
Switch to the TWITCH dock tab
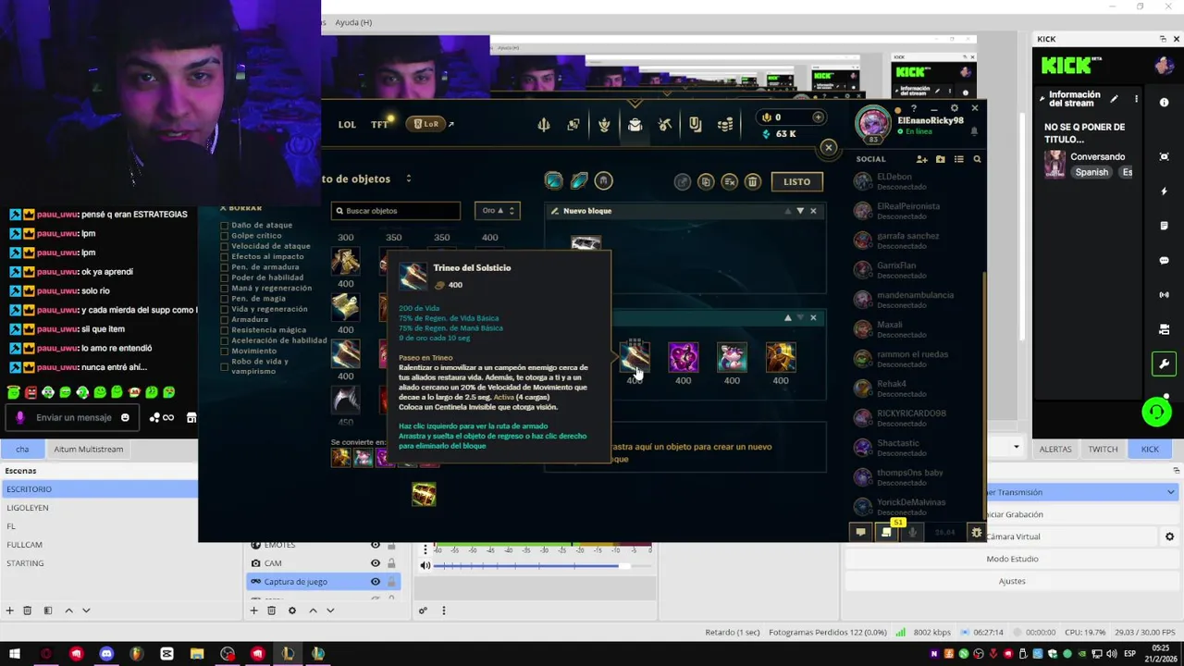(x=1103, y=450)
